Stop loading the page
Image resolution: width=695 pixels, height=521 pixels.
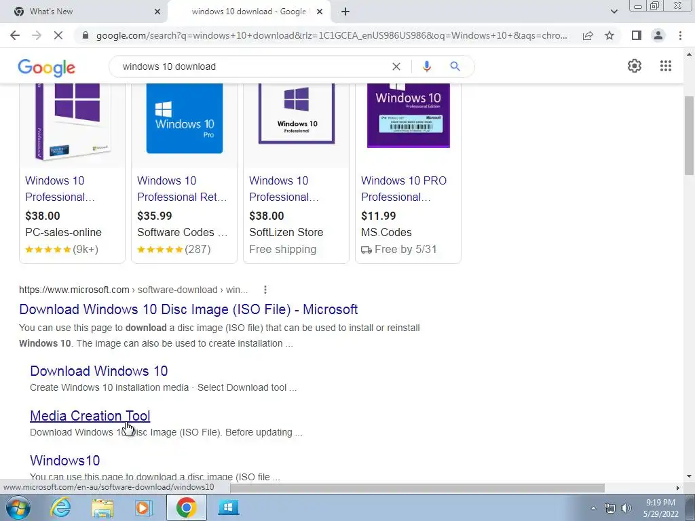[x=58, y=35]
